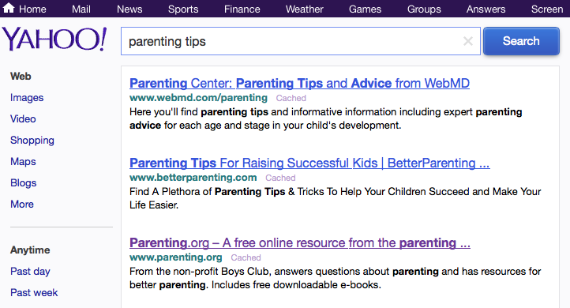Click the Yahoo logo
570x308 pixels.
pos(54,39)
